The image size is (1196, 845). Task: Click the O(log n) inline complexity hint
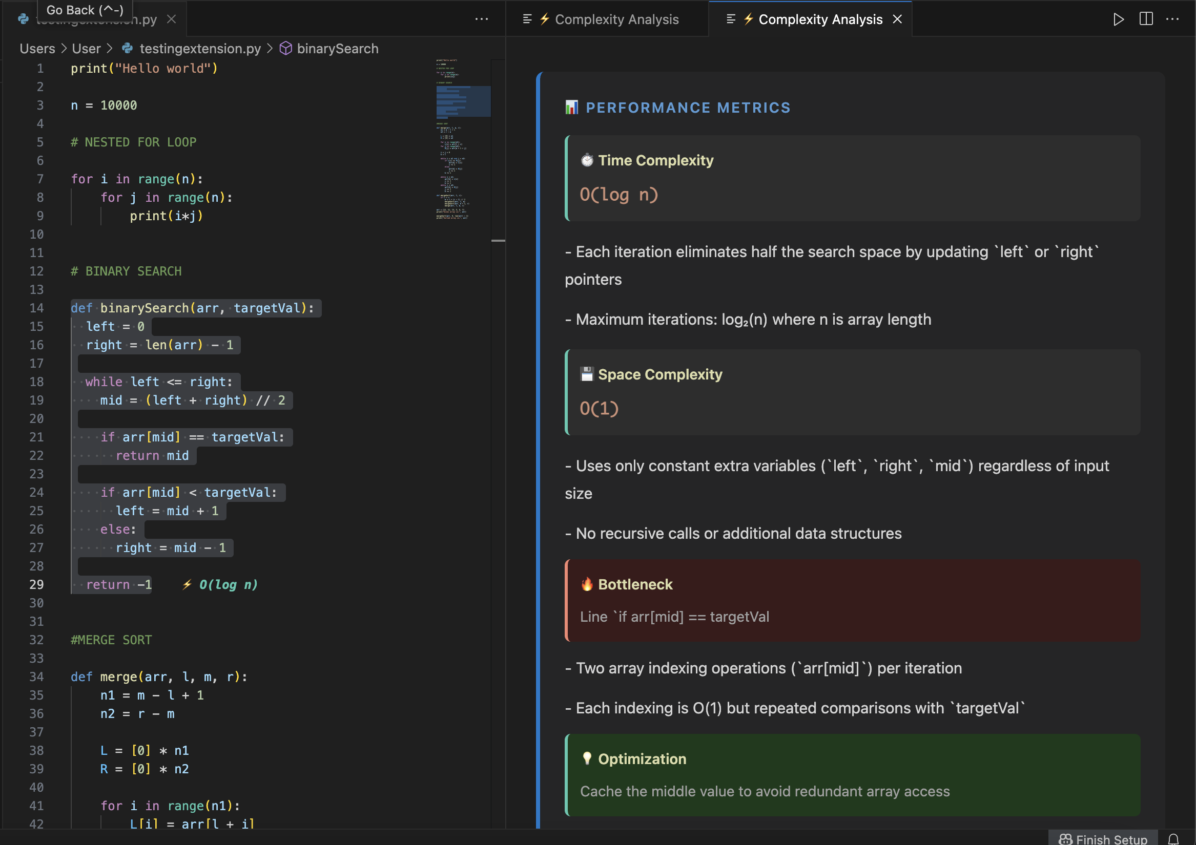(228, 585)
